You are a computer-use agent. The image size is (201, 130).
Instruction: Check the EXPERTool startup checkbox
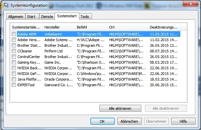click(x=14, y=85)
